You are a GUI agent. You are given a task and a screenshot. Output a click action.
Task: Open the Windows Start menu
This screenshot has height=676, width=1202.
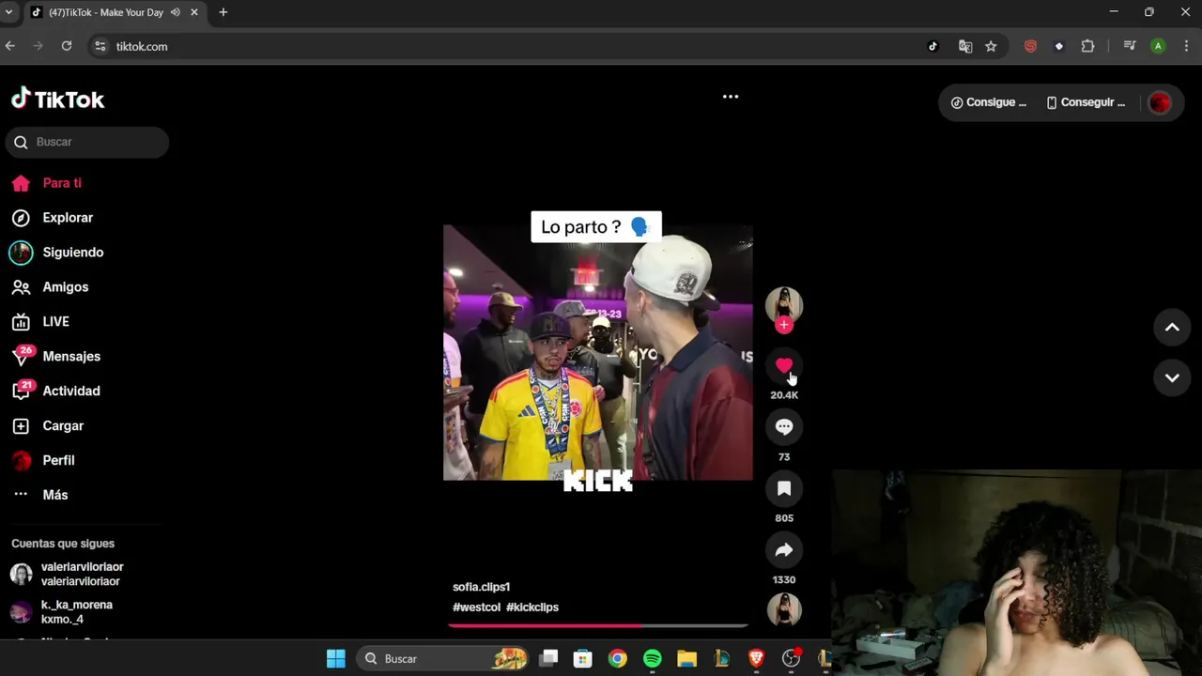(335, 658)
